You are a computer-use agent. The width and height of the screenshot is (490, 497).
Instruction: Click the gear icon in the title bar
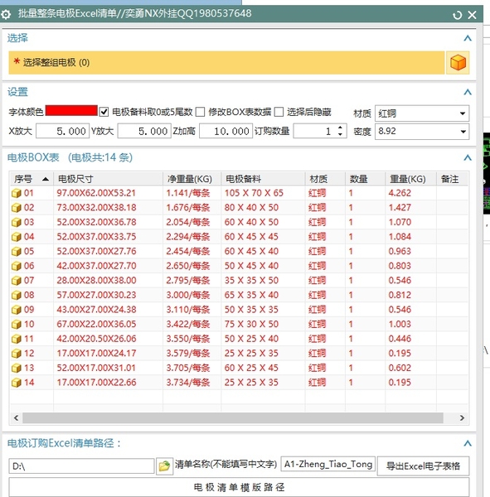pyautogui.click(x=6, y=14)
